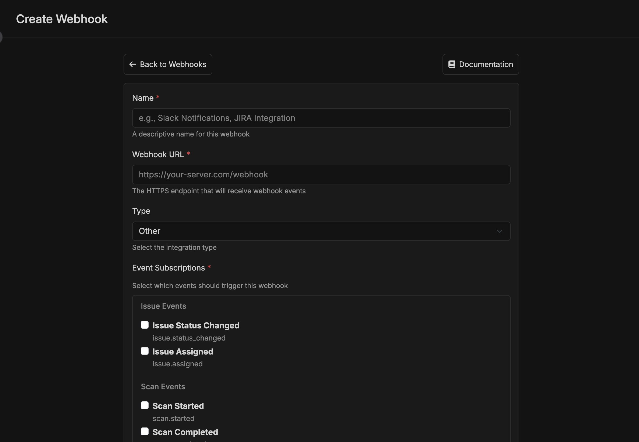The width and height of the screenshot is (639, 442).
Task: Click the Issue Events section header
Action: coord(163,306)
